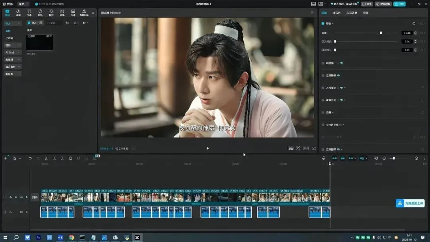Open the membership discount link with diamond icon

tap(344, 4)
